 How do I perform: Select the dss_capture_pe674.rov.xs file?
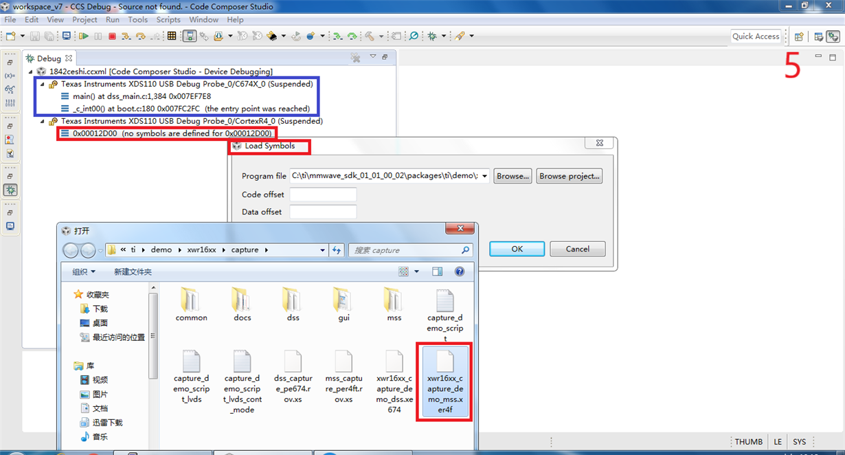293,377
